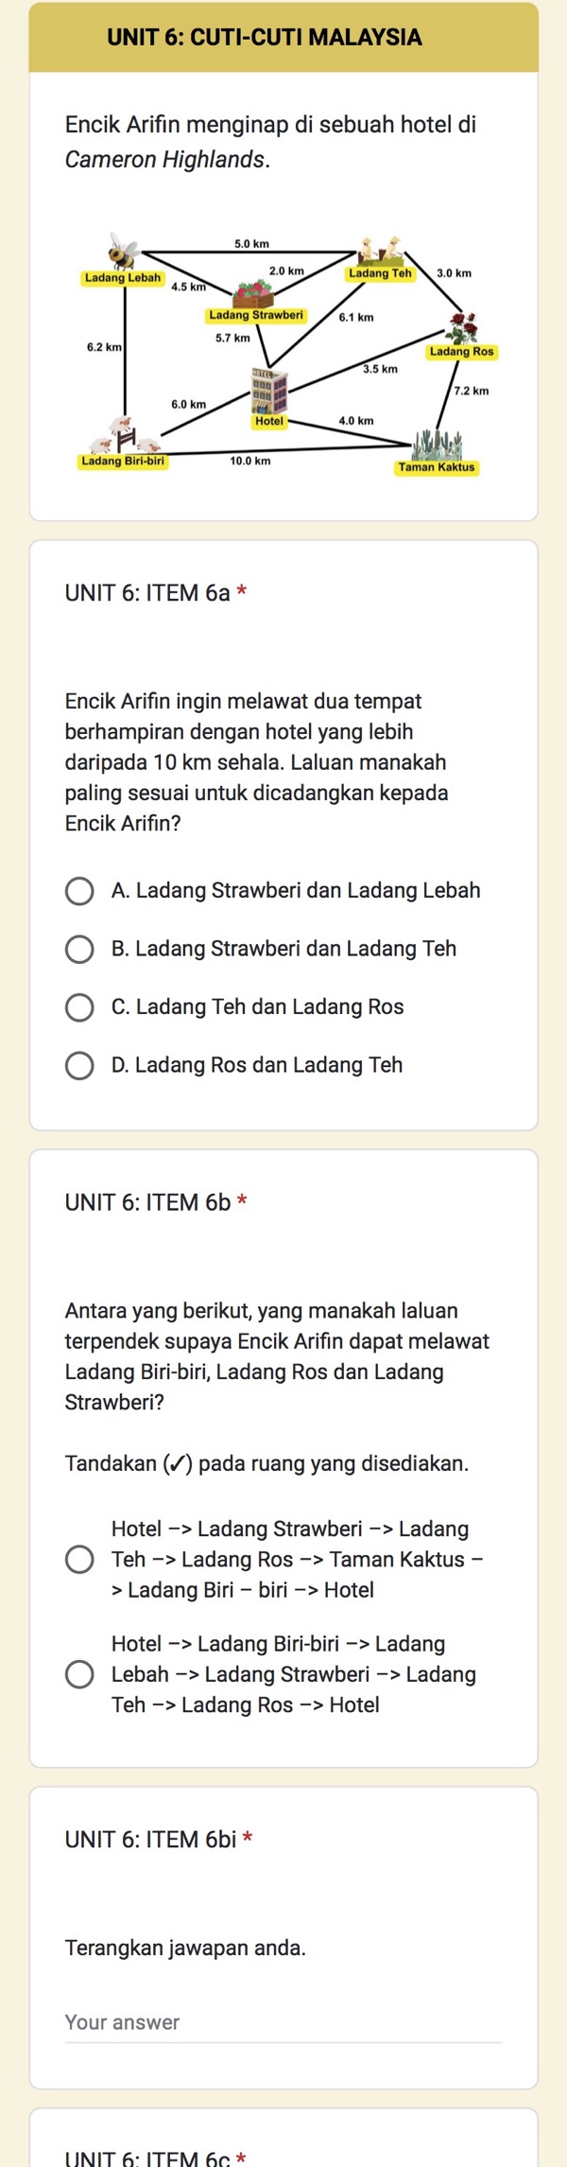Select answer B, Ladang Strawberi dan Ladang Teh
Screen dimensions: 567x2167
click(x=81, y=949)
